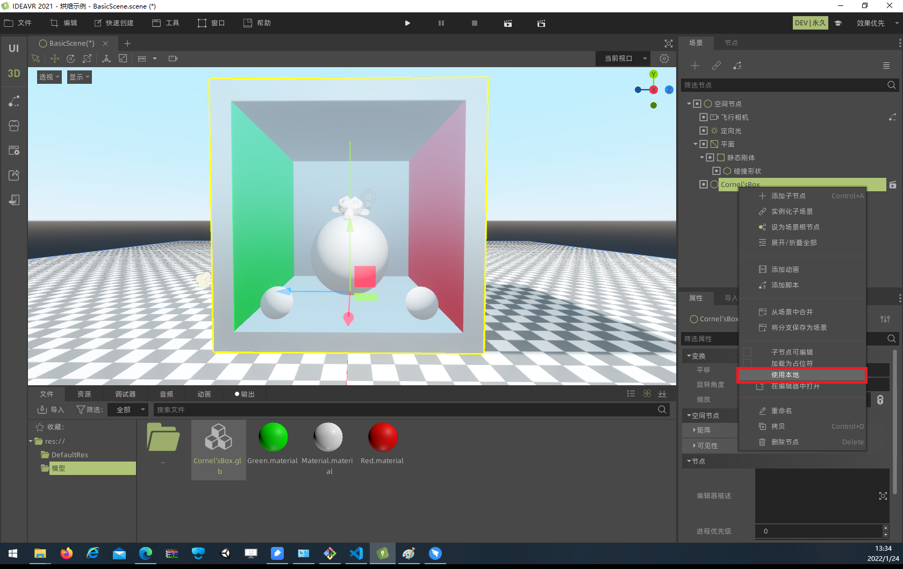Viewport: 903px width, 569px height.
Task: Click collapse bottom panel icon
Action: coord(662,394)
